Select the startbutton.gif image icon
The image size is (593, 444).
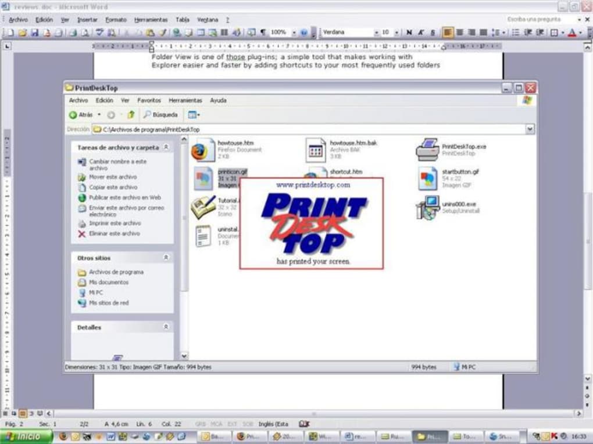pyautogui.click(x=427, y=179)
